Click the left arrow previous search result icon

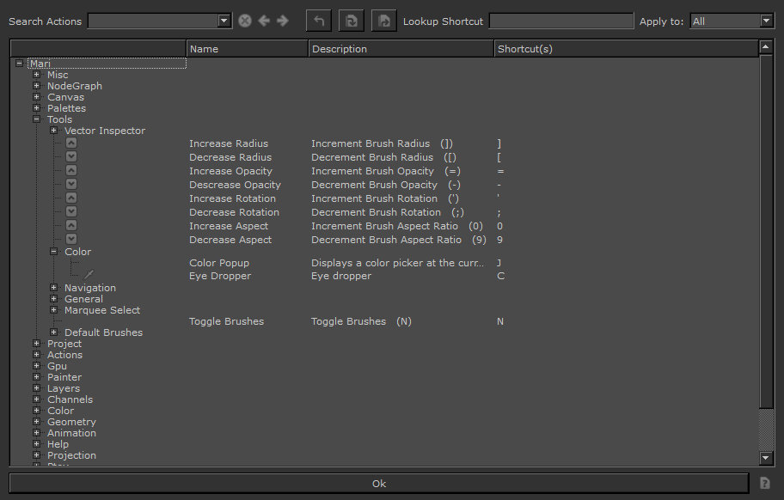pyautogui.click(x=264, y=21)
